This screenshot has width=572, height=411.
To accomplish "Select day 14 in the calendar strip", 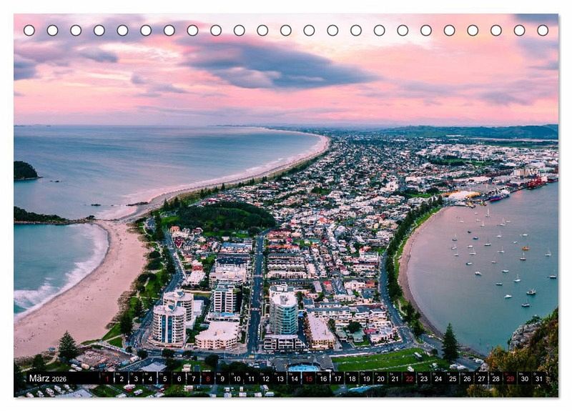I will pos(295,378).
